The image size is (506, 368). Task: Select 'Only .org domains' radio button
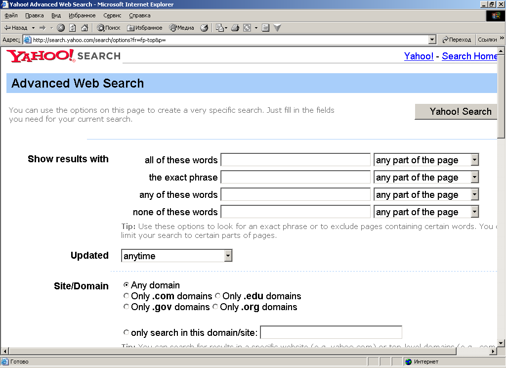point(215,307)
